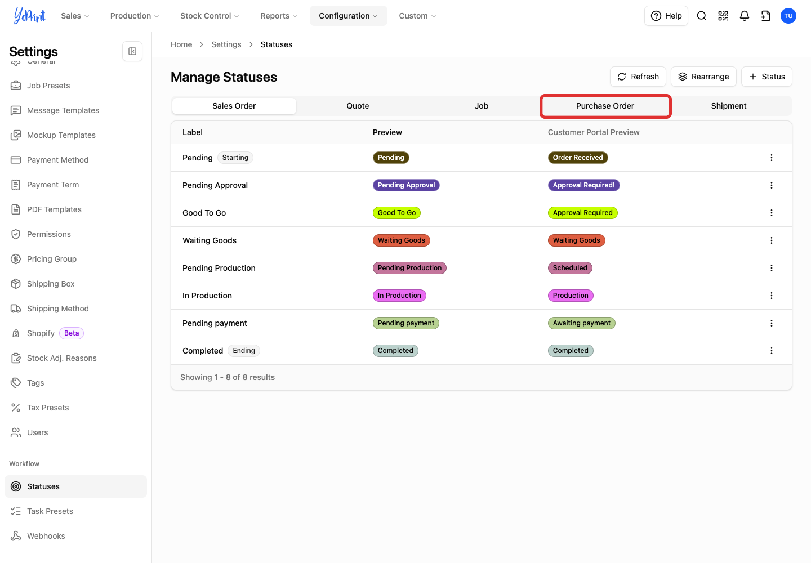Expand the Production dropdown menu
The width and height of the screenshot is (811, 563).
coord(135,16)
